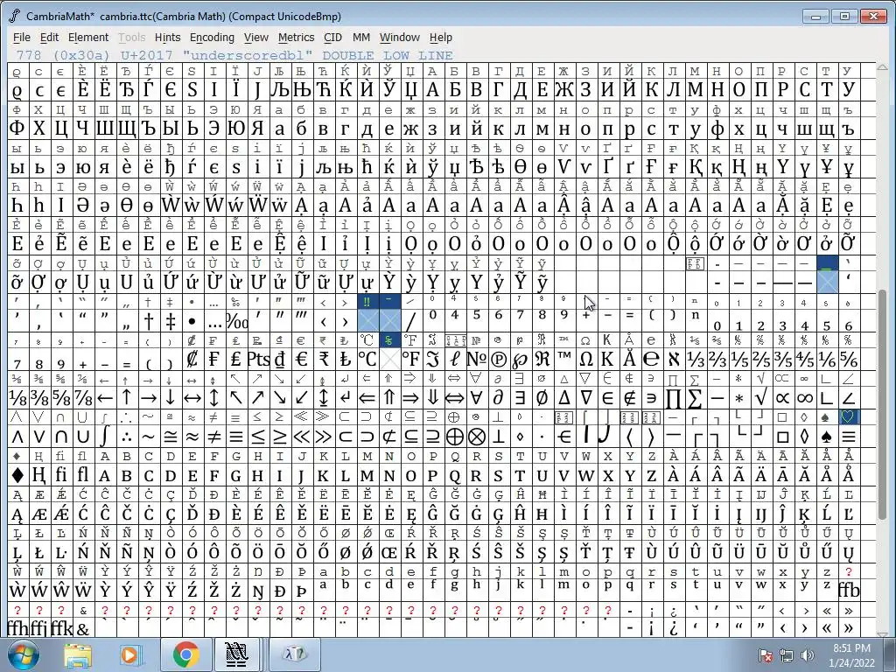
Task: Open the File menu
Action: pos(22,37)
